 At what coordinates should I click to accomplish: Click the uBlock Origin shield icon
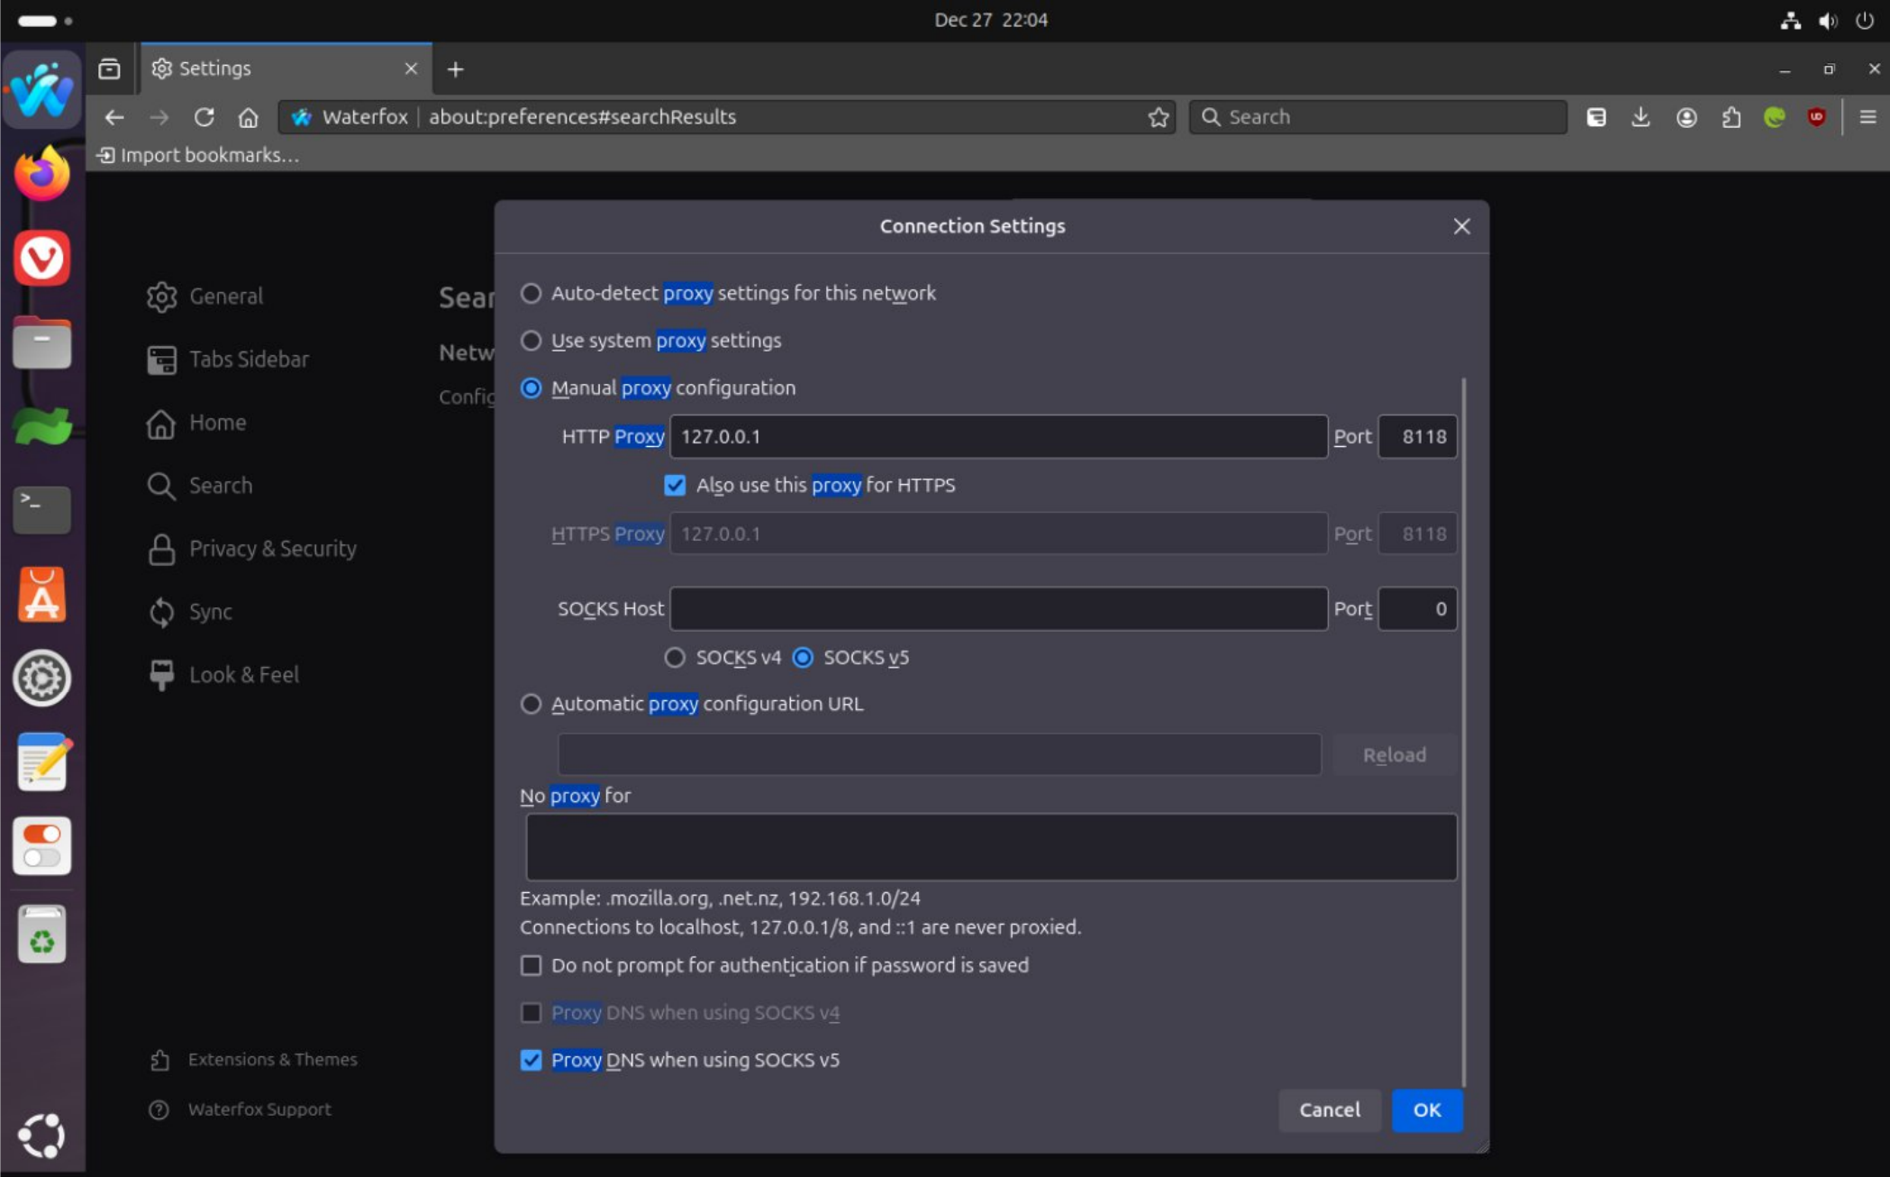(x=1817, y=117)
